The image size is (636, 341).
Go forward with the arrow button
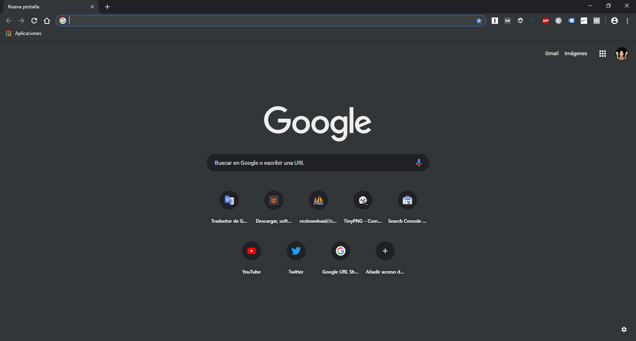[x=21, y=21]
